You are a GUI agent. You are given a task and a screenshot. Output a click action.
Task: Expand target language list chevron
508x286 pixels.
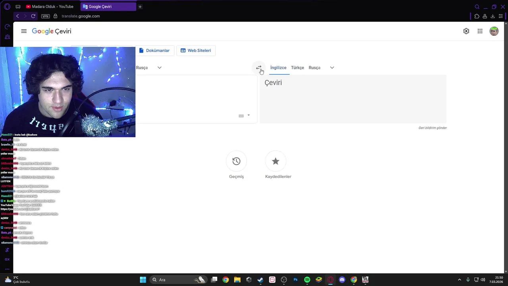[x=332, y=68]
